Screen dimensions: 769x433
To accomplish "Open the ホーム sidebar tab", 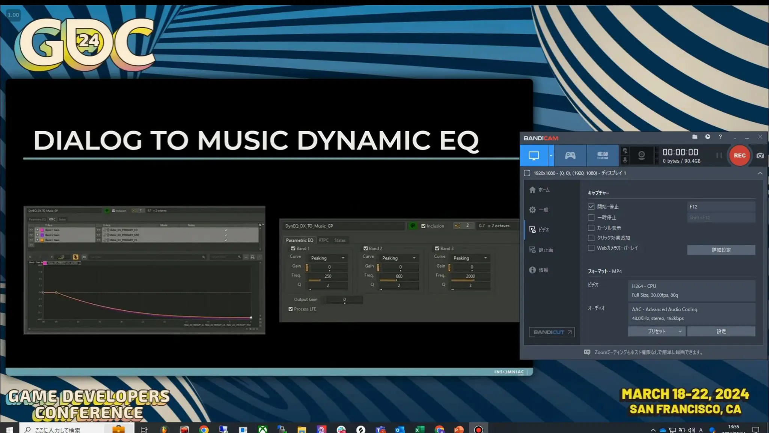I will click(540, 190).
